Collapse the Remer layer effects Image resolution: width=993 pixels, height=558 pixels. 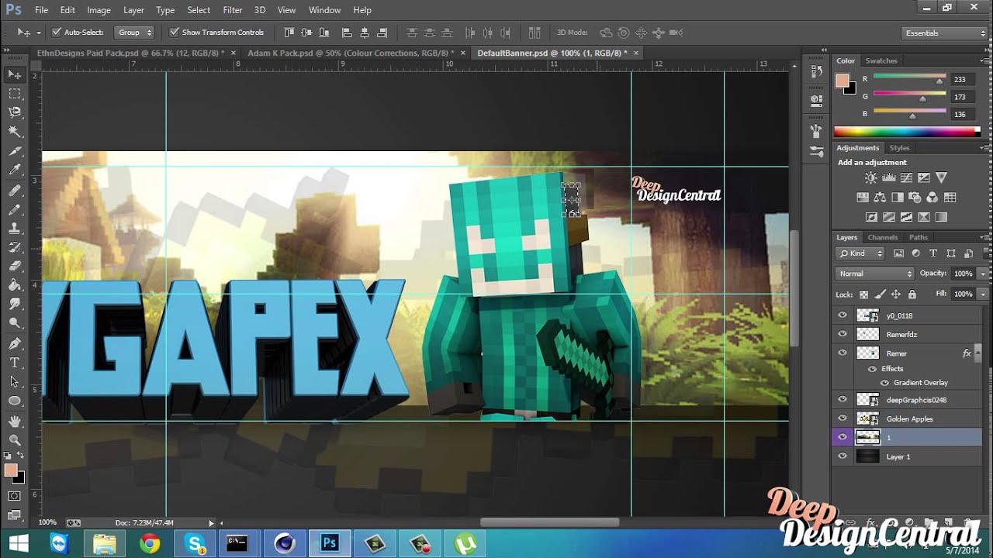[x=977, y=353]
